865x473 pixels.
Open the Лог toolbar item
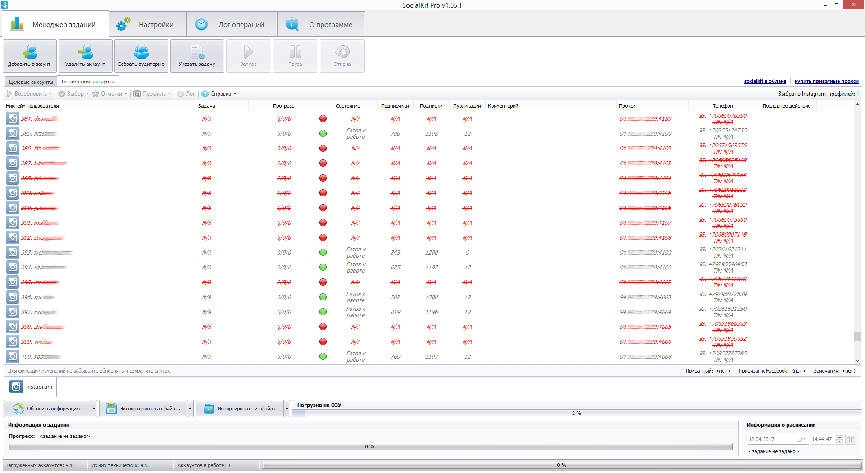(x=187, y=94)
